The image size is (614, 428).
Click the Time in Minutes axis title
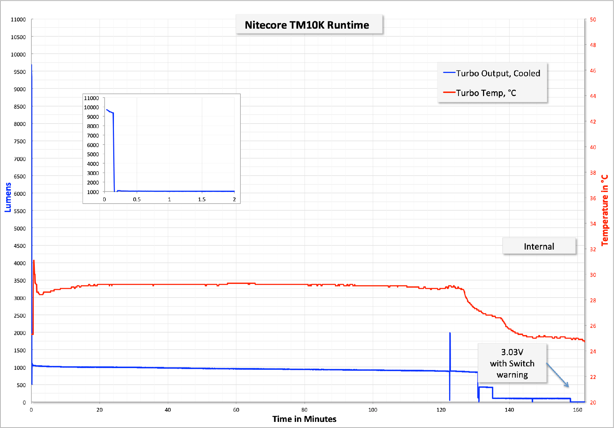tap(304, 419)
